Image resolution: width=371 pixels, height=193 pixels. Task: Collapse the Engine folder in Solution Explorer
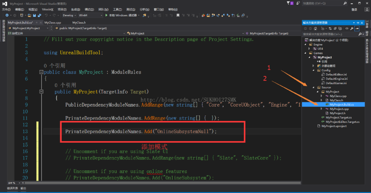tap(305, 45)
